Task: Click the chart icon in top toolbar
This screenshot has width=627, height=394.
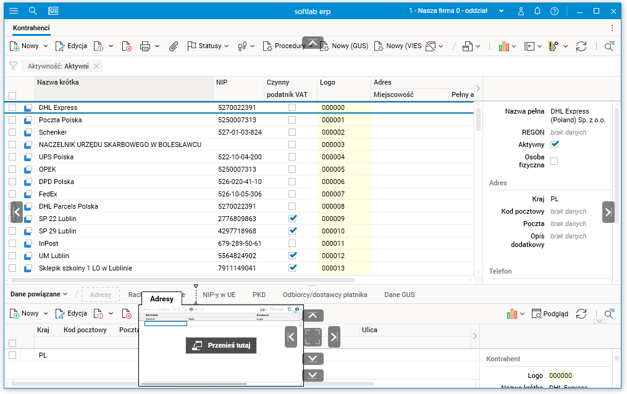Action: coord(503,46)
